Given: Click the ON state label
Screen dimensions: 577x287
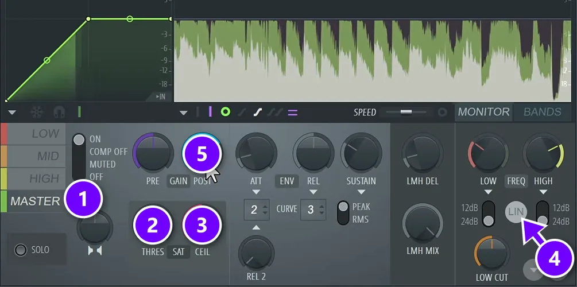Looking at the screenshot, I should 95,139.
